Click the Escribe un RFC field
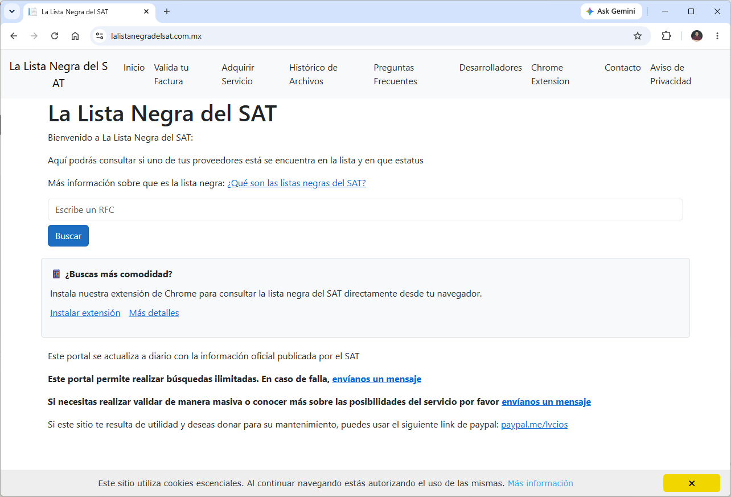Viewport: 731px width, 497px height. (365, 210)
